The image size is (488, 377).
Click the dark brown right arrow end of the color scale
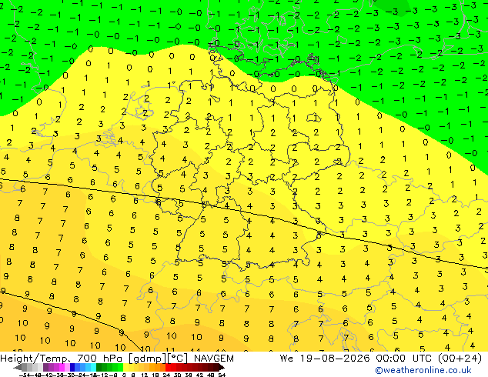point(221,367)
